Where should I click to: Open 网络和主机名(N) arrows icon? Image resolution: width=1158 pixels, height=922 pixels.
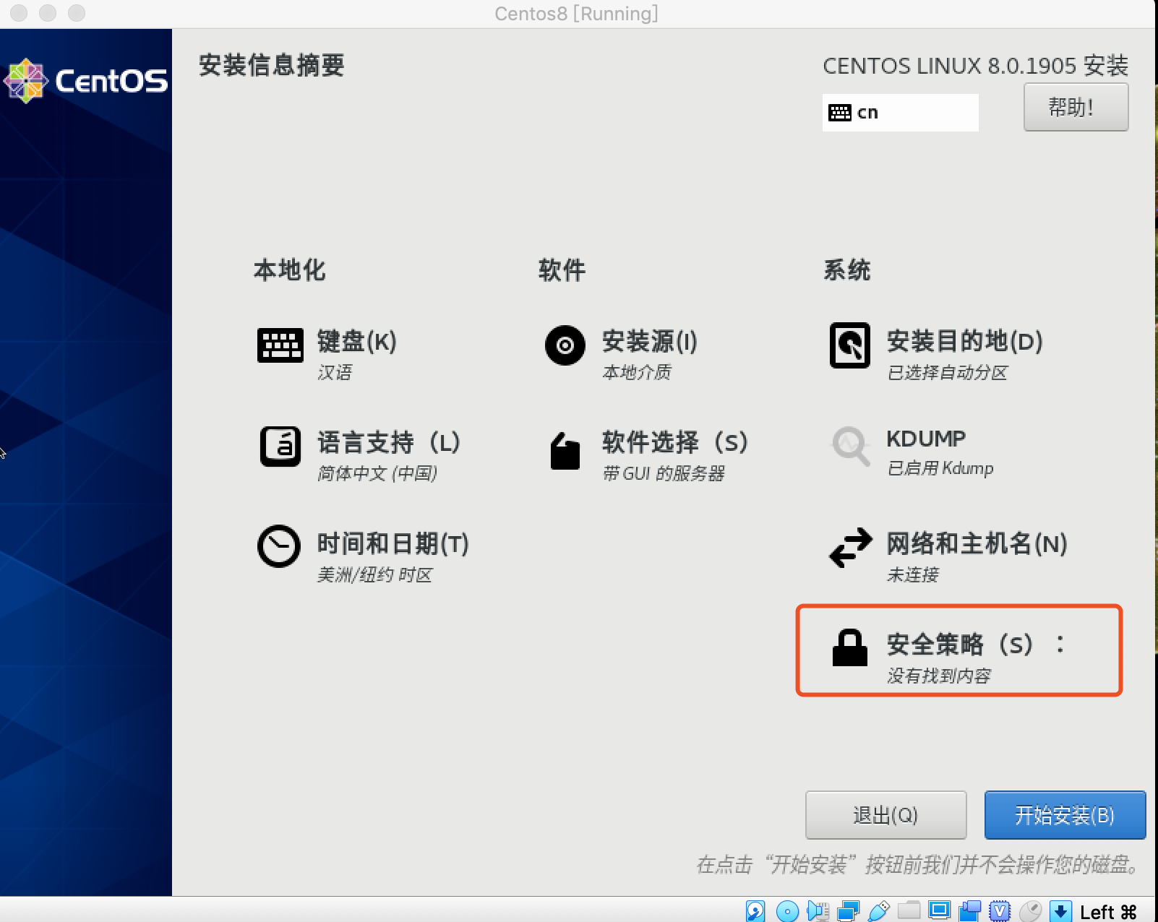pyautogui.click(x=850, y=548)
